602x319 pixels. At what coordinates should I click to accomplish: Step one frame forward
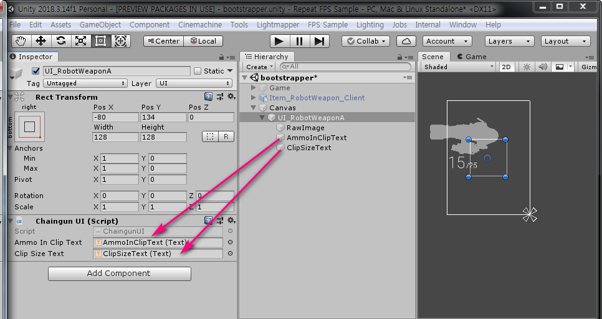[x=320, y=41]
